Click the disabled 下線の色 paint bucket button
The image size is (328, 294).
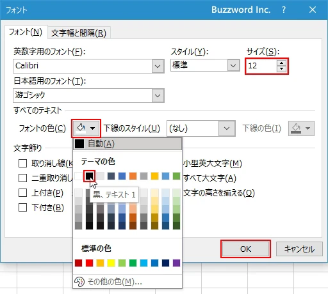coord(301,128)
